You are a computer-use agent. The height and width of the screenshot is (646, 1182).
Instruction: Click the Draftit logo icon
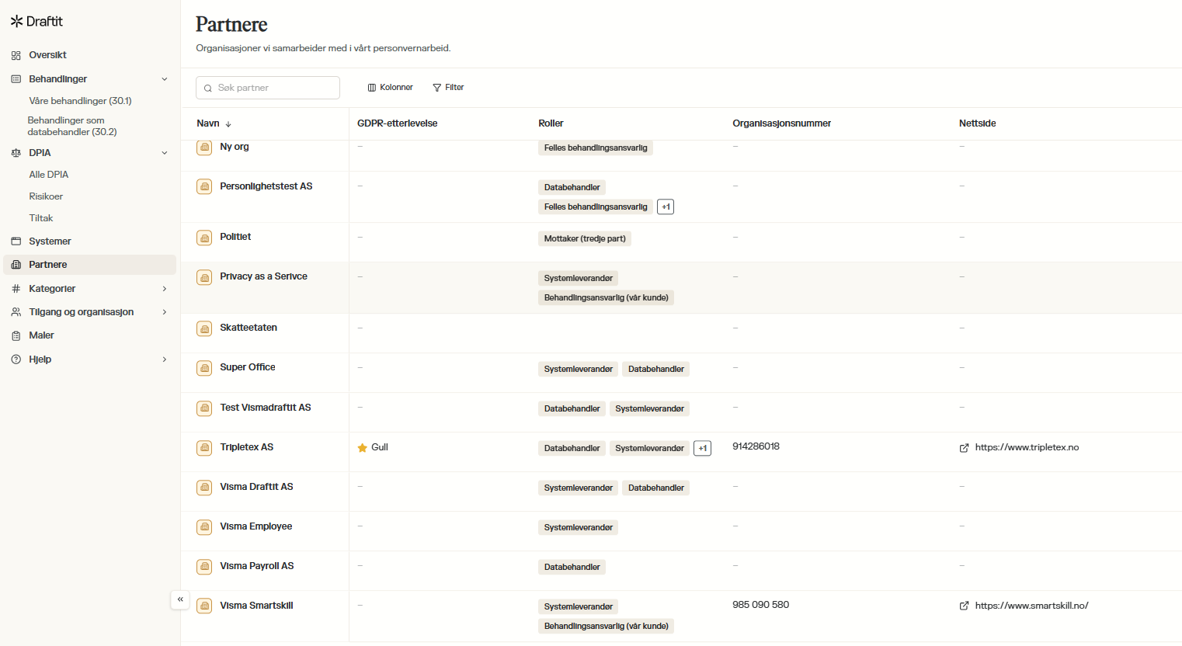coord(16,22)
